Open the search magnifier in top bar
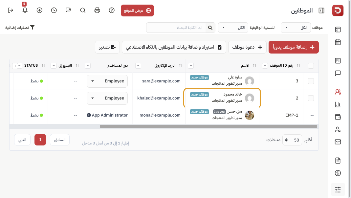Viewport: 351px width, 198px height. [83, 10]
